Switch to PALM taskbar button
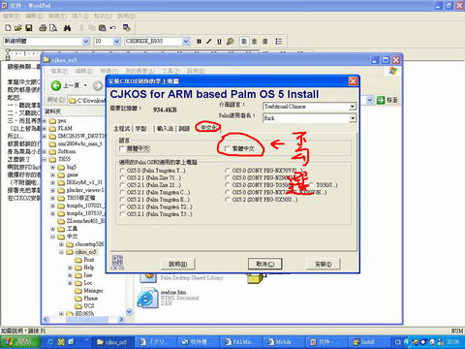 tap(239, 342)
